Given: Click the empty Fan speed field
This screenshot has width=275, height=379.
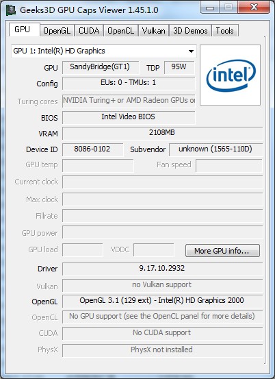Looking at the screenshot, I should [229, 165].
